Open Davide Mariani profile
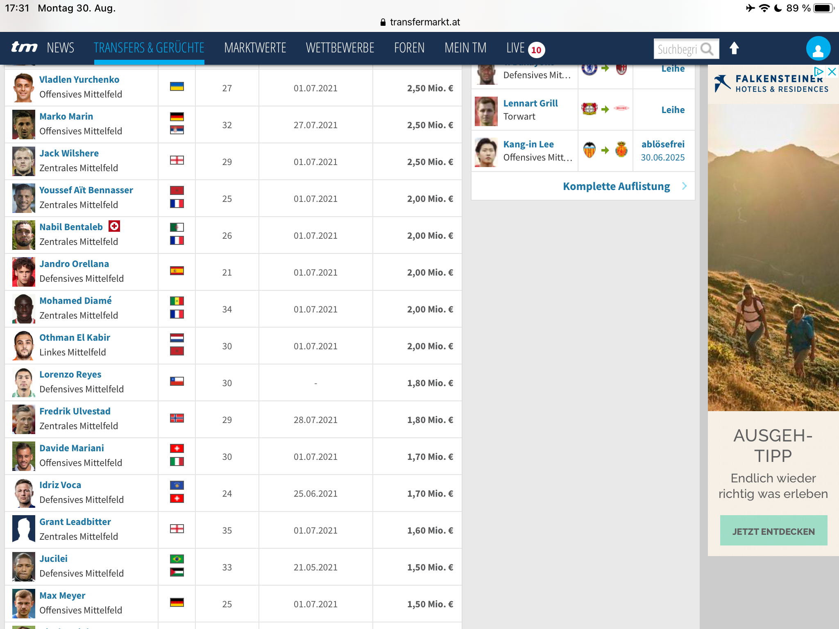This screenshot has height=629, width=839. click(72, 448)
